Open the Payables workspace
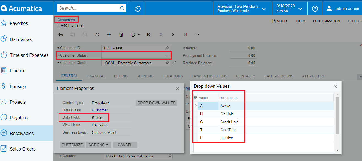 pos(15,118)
